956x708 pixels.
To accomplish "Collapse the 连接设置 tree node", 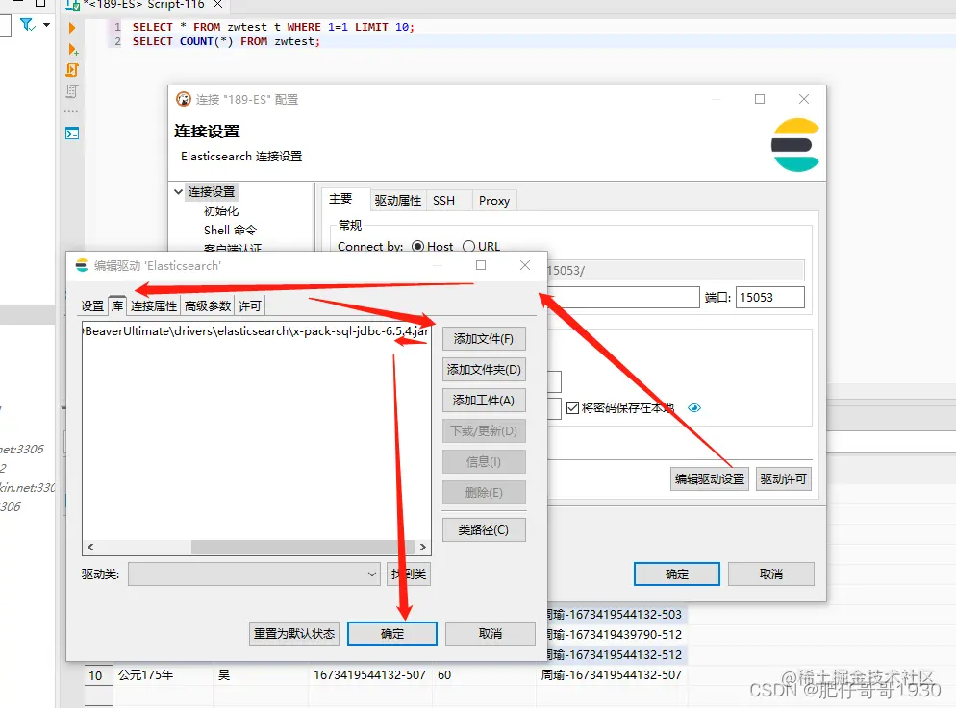I will (178, 192).
